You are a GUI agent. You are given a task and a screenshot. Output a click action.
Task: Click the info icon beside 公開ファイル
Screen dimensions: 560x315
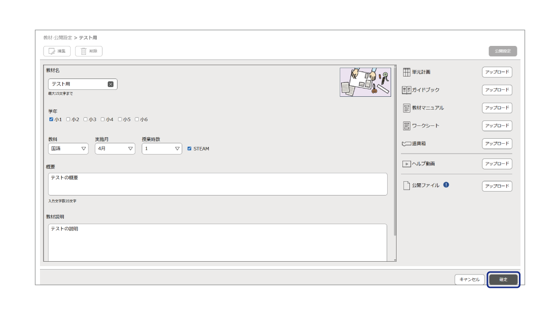[446, 185]
